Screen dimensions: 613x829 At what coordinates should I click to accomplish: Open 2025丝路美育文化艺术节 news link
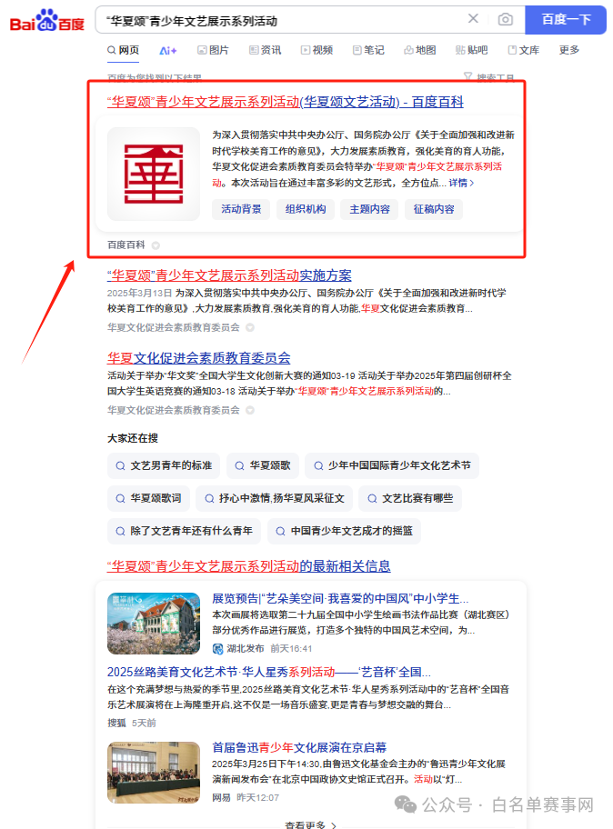coord(268,672)
